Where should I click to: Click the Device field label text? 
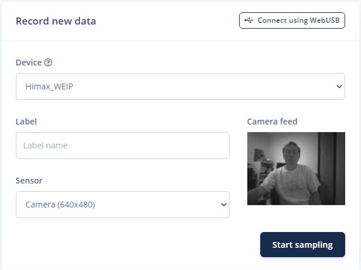(x=29, y=63)
